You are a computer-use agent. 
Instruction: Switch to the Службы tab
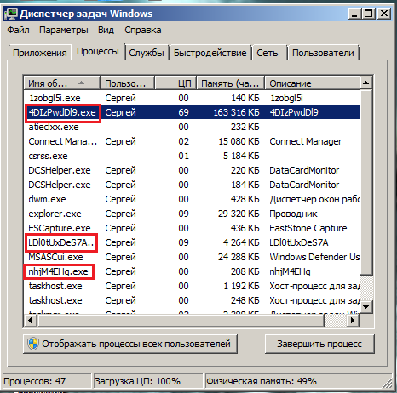tap(147, 53)
